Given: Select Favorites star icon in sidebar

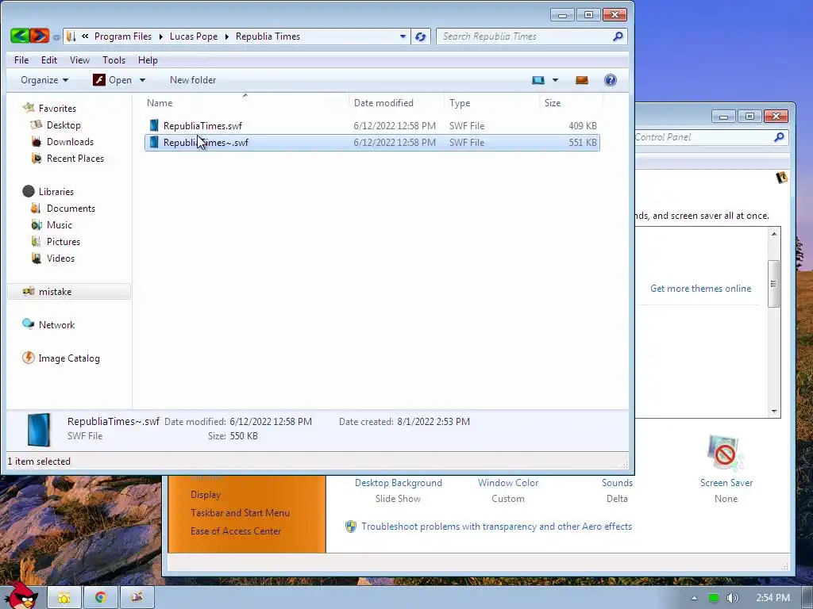Looking at the screenshot, I should click(29, 108).
